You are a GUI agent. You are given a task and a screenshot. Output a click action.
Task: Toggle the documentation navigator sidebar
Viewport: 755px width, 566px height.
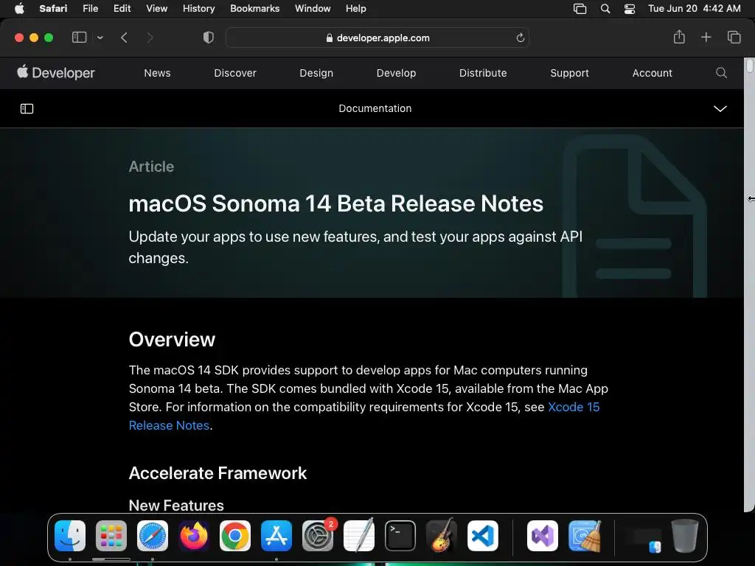(27, 109)
